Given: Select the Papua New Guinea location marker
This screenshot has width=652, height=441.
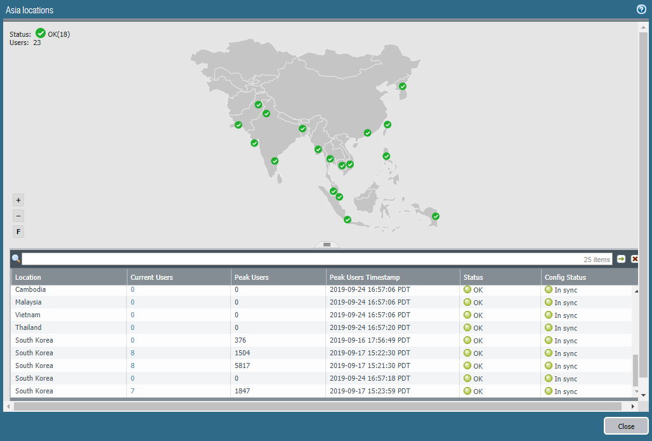Looking at the screenshot, I should point(436,216).
